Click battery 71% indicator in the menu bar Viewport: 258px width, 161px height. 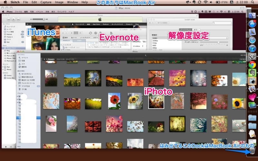point(222,2)
